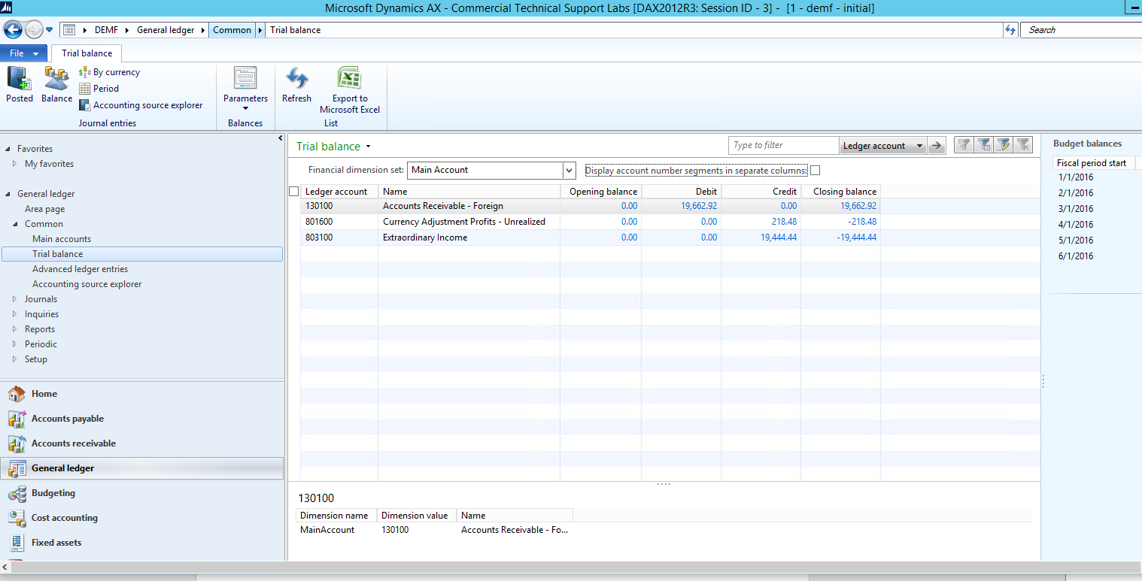
Task: Select the Extraordinary Income row
Action: click(x=425, y=238)
